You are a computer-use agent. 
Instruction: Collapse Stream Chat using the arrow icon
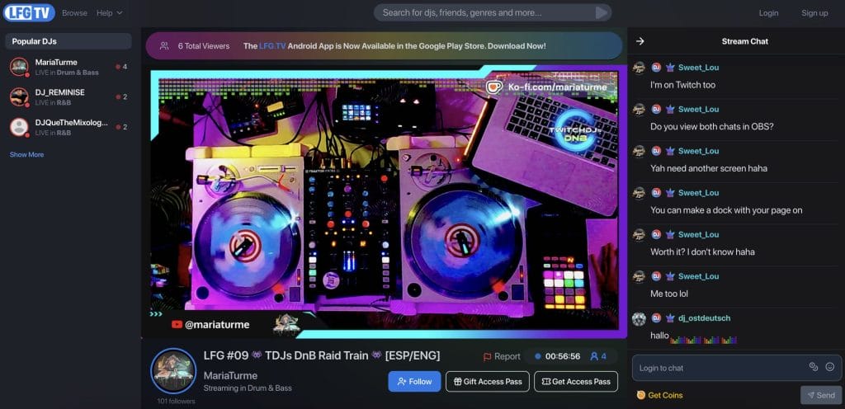[640, 41]
